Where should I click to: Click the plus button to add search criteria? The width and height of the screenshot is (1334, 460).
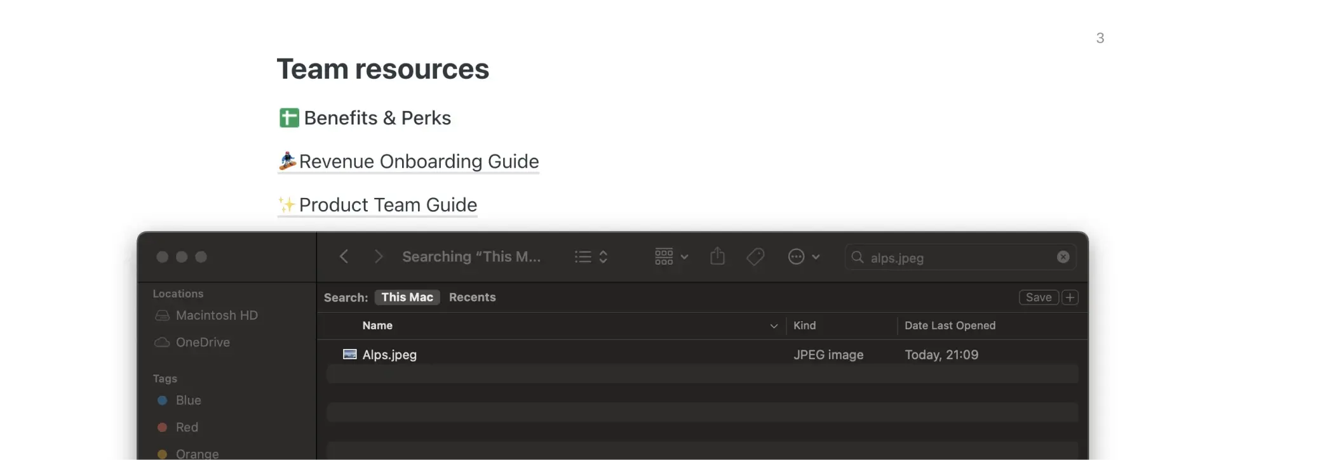[x=1070, y=298]
